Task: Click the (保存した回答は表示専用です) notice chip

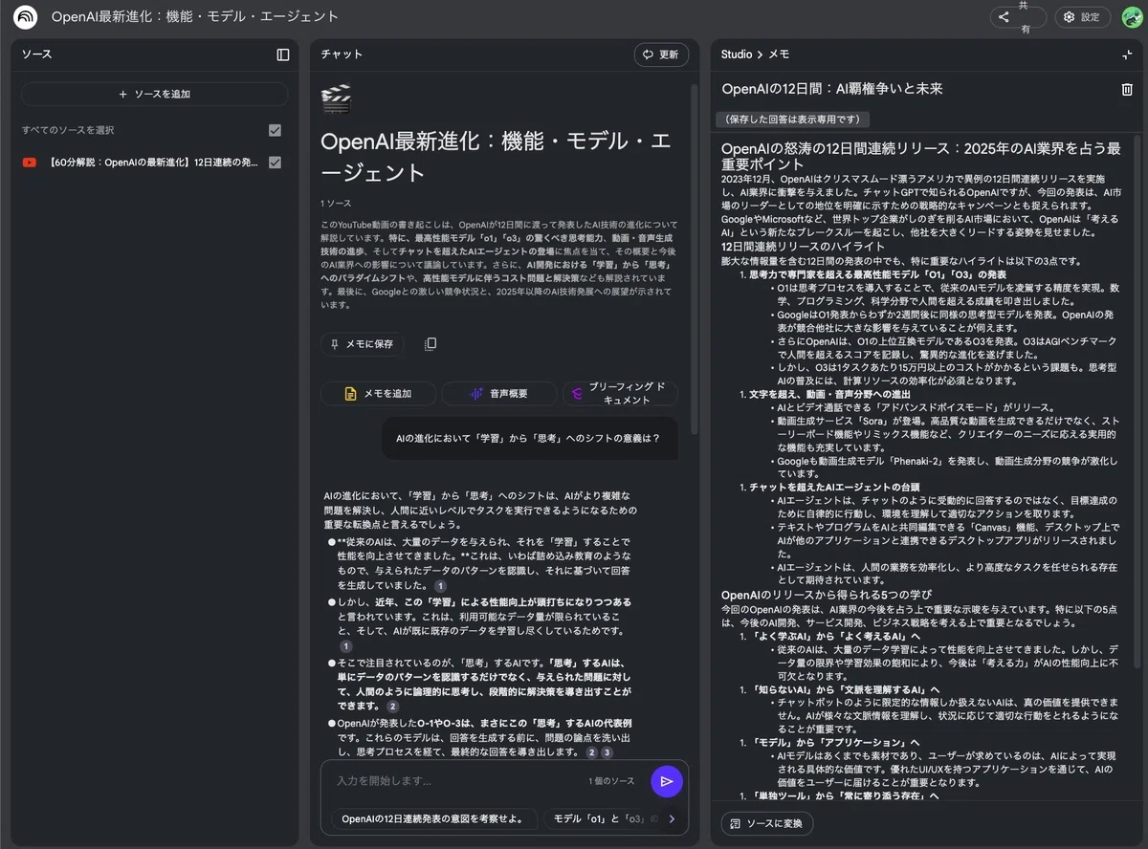Action: pyautogui.click(x=792, y=120)
